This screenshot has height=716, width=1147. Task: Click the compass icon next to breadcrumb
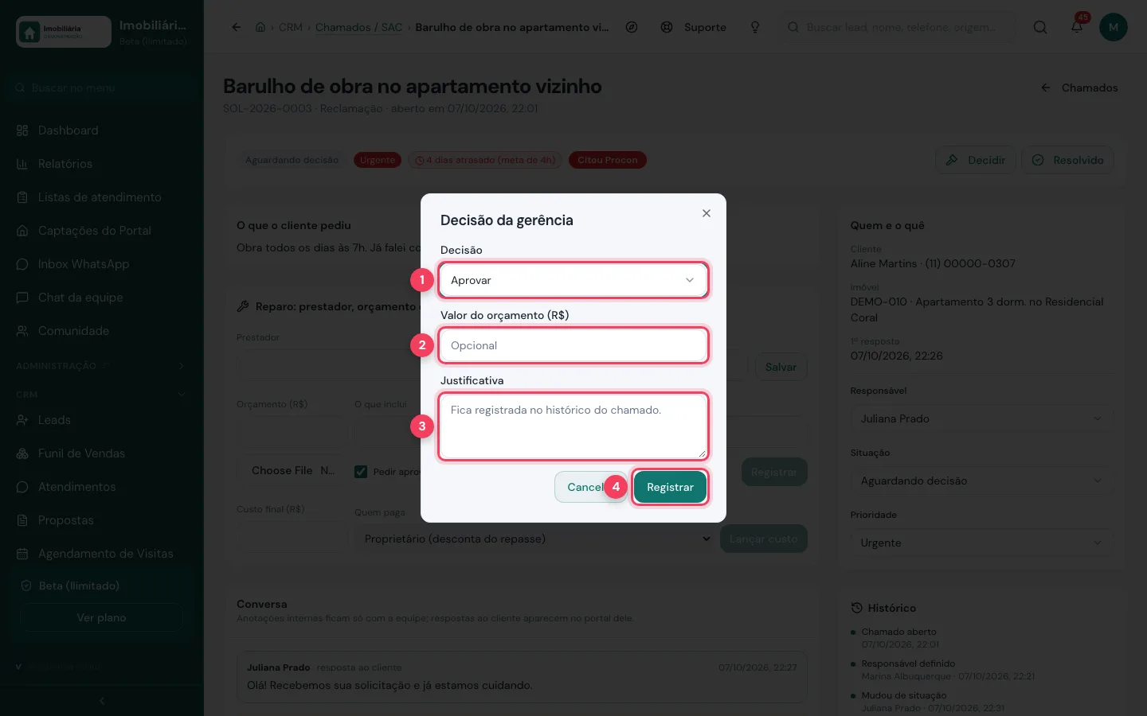632,27
